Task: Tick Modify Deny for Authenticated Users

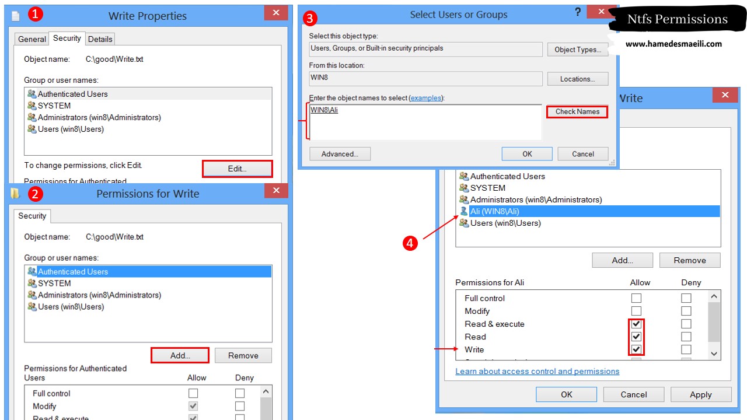Action: click(x=240, y=406)
